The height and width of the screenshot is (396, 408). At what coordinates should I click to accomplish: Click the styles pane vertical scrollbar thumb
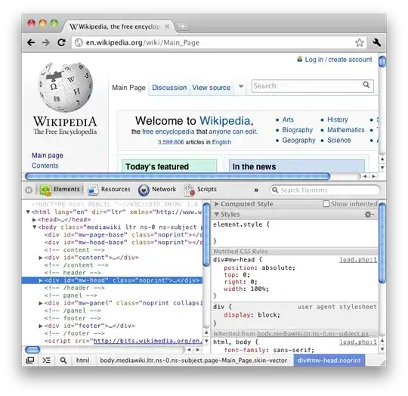[x=382, y=243]
